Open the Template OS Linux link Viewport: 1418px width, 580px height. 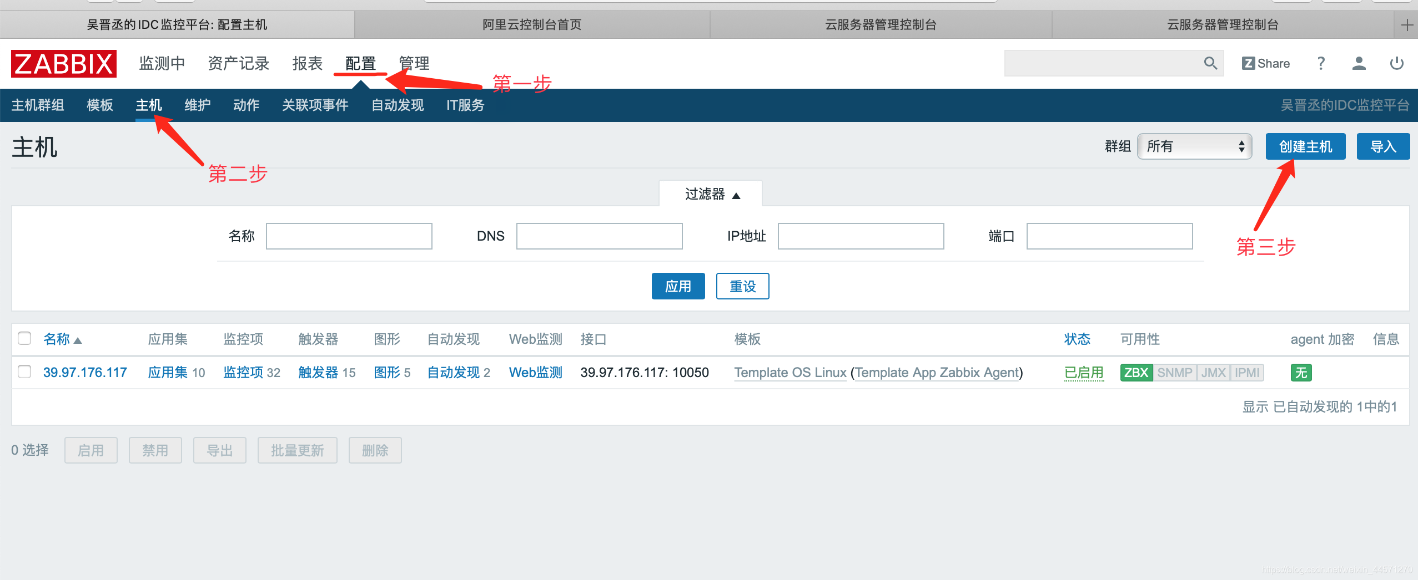coord(790,373)
